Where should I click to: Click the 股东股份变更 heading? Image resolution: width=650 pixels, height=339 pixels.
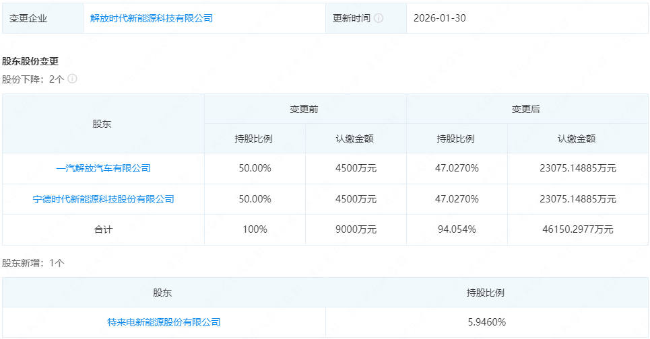30,61
